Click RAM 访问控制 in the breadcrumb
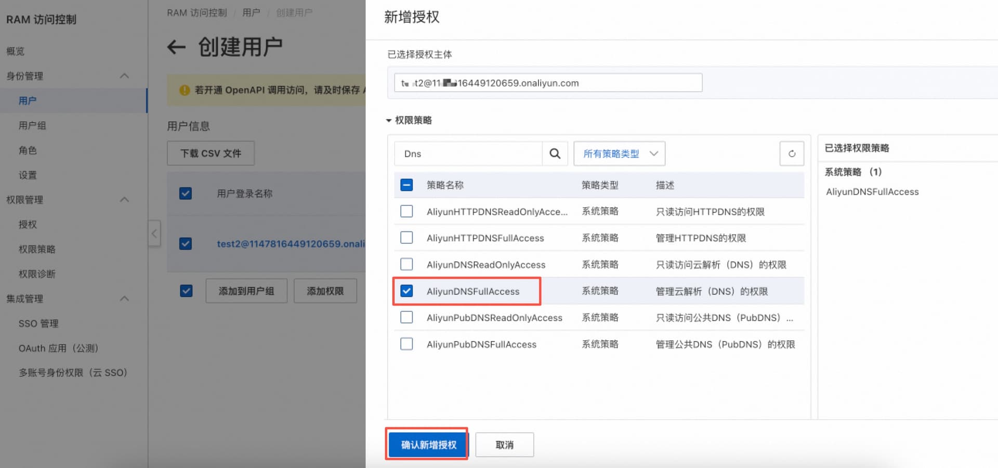The image size is (998, 468). coord(197,12)
